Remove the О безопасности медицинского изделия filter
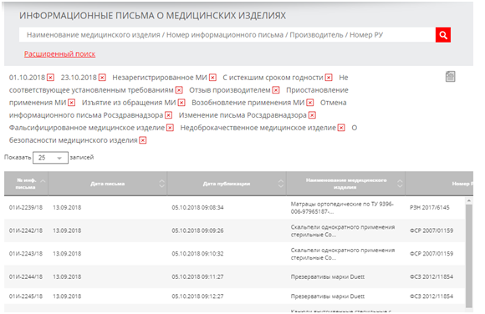This screenshot has height=314, width=485. click(143, 140)
